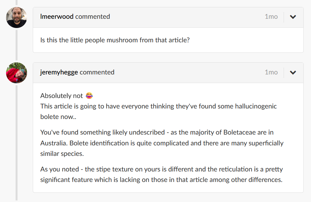The image size is (311, 202).
Task: Open the dropdown arrow on jeremyhegge's comment
Action: (x=293, y=73)
